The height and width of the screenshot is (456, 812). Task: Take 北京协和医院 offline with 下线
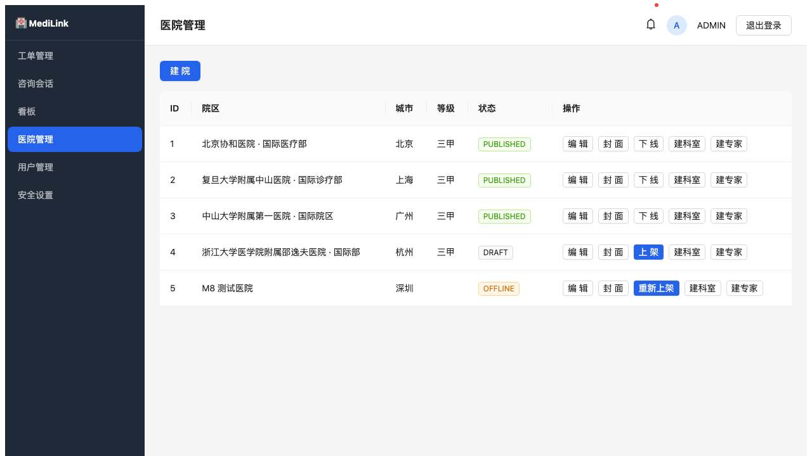pos(648,144)
